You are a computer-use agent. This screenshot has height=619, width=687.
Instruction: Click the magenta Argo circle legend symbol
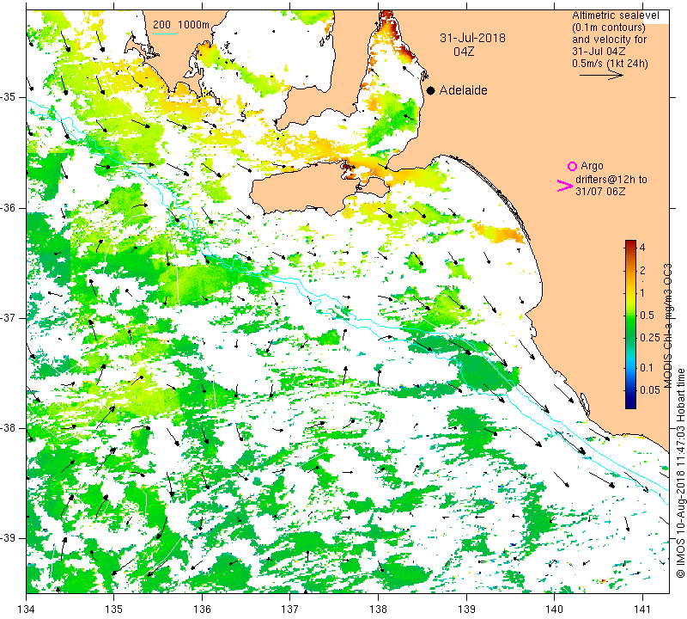click(x=572, y=166)
